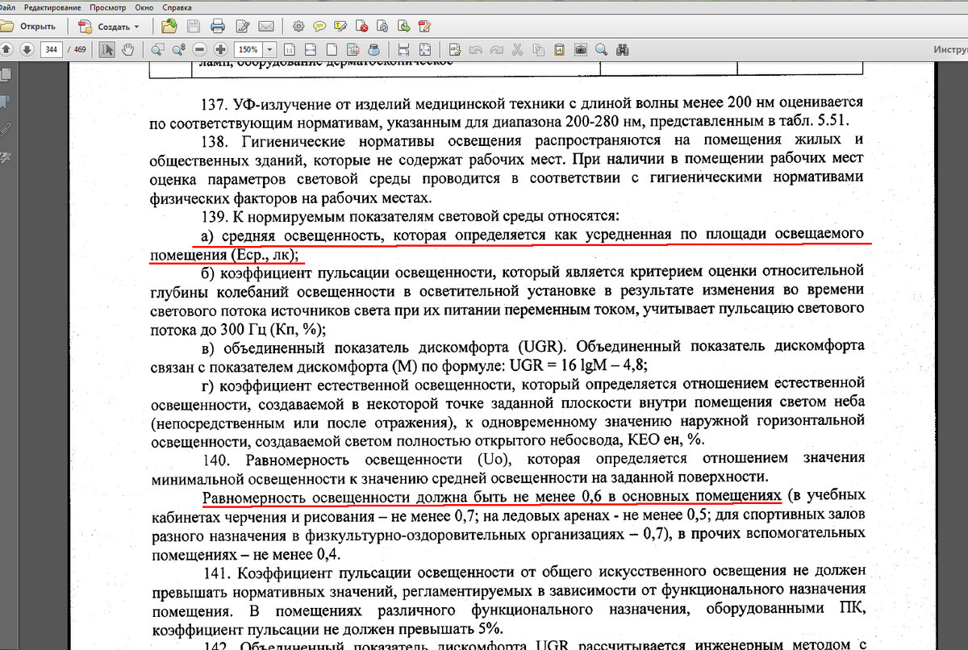Screen dimensions: 968x650
Task: Open the attachments paperclip panel
Action: (6, 128)
